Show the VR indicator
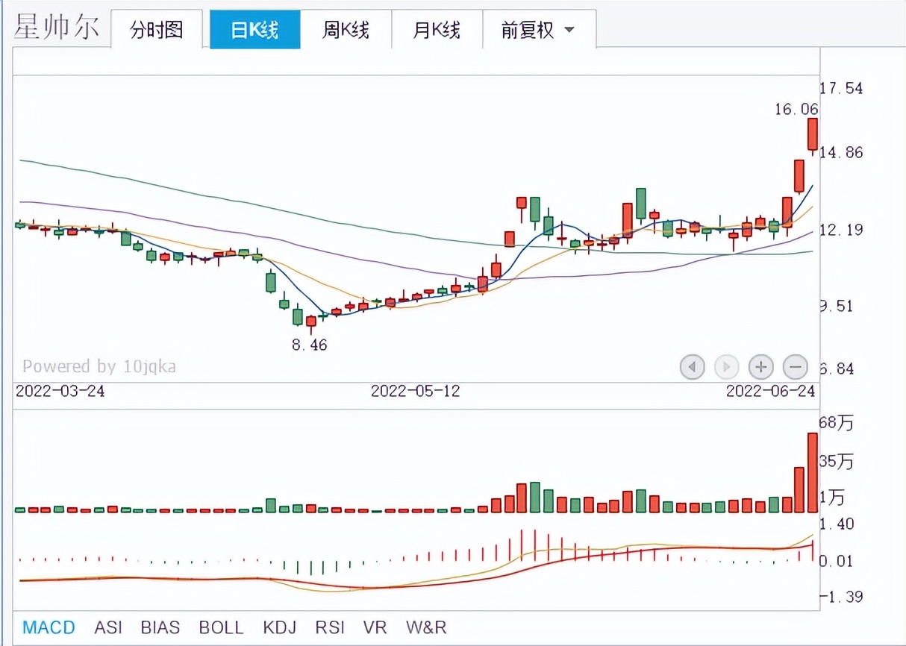Image resolution: width=906 pixels, height=646 pixels. (375, 627)
